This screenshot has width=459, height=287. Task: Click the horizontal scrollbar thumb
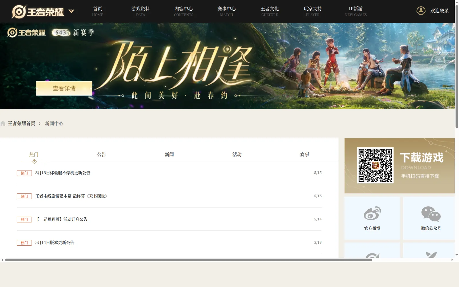[x=188, y=260]
